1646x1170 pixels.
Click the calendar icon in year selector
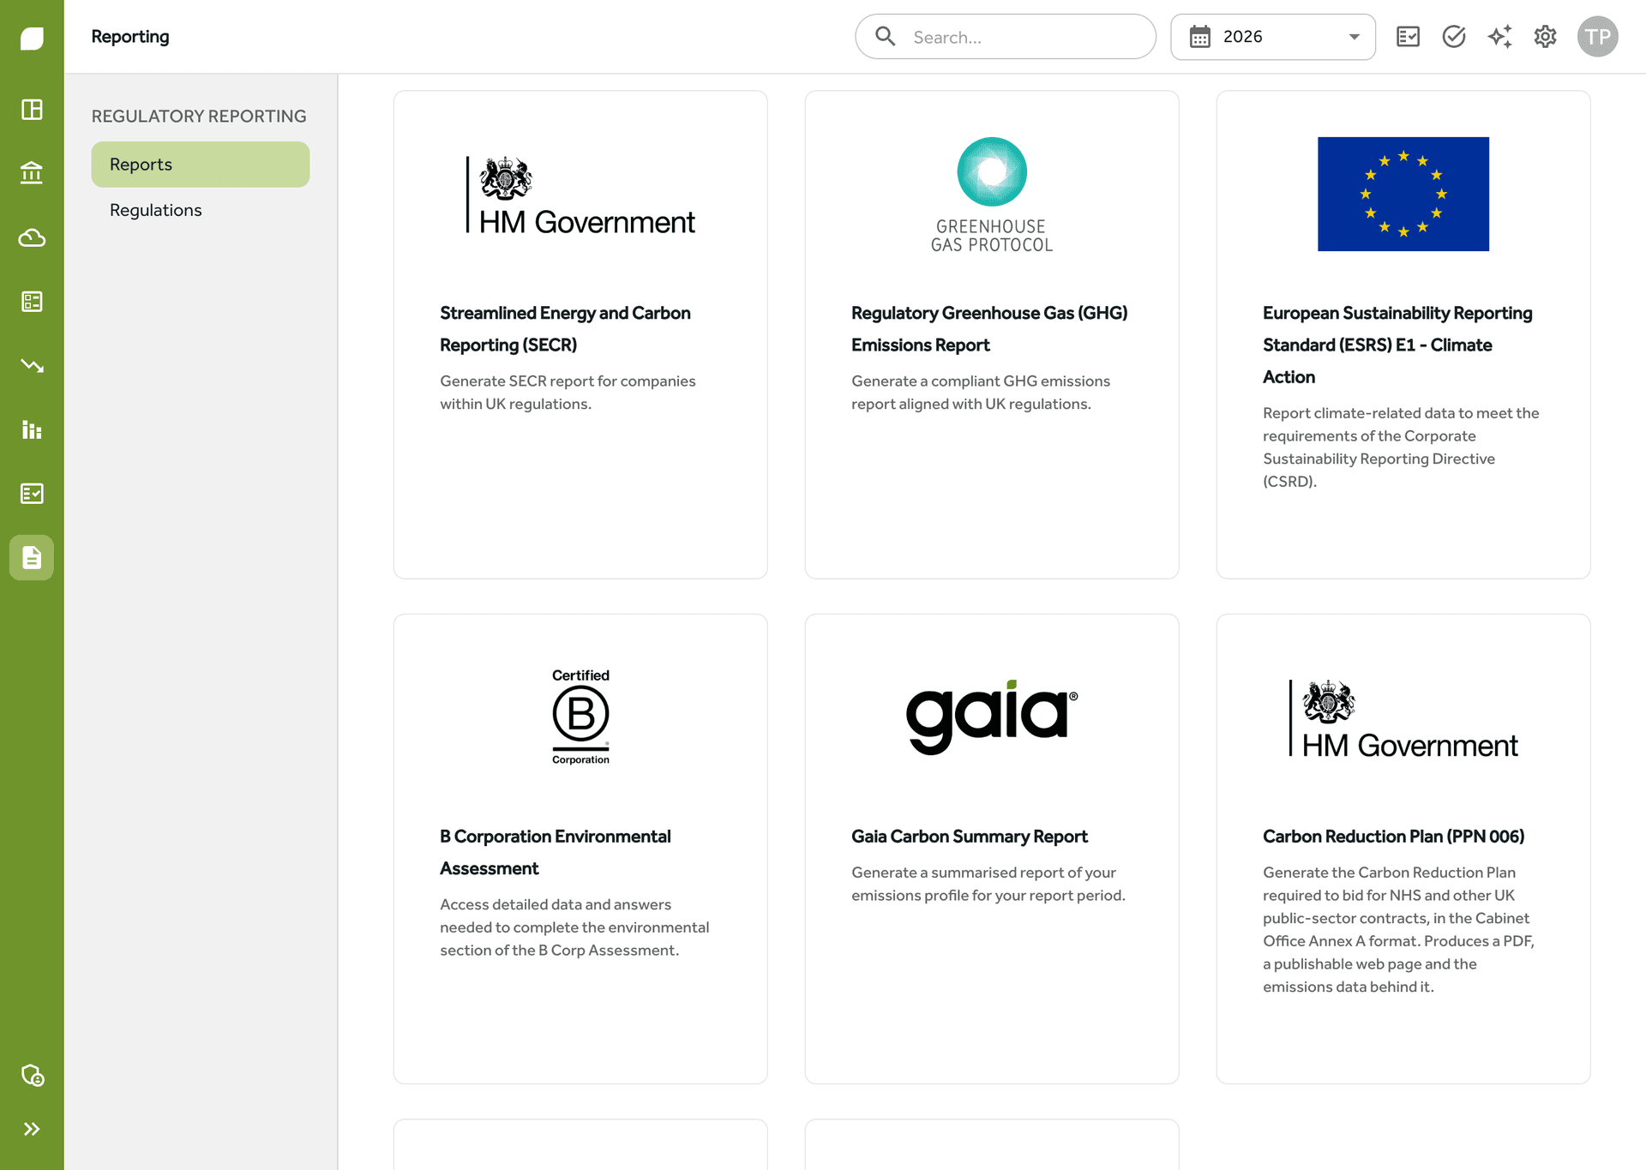click(1200, 37)
